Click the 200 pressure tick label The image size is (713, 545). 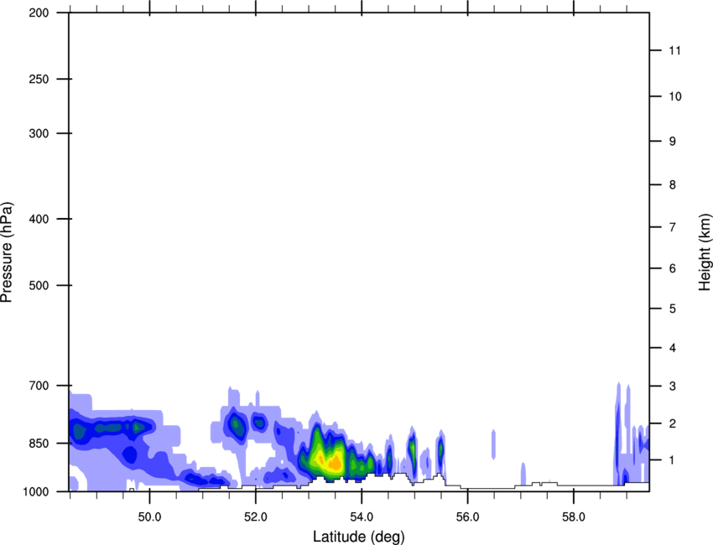[39, 13]
